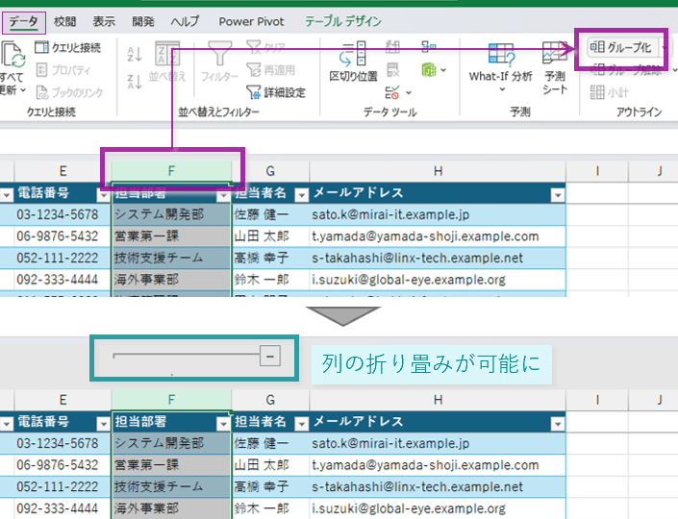Switch to the データ ribbon tab

click(x=23, y=21)
